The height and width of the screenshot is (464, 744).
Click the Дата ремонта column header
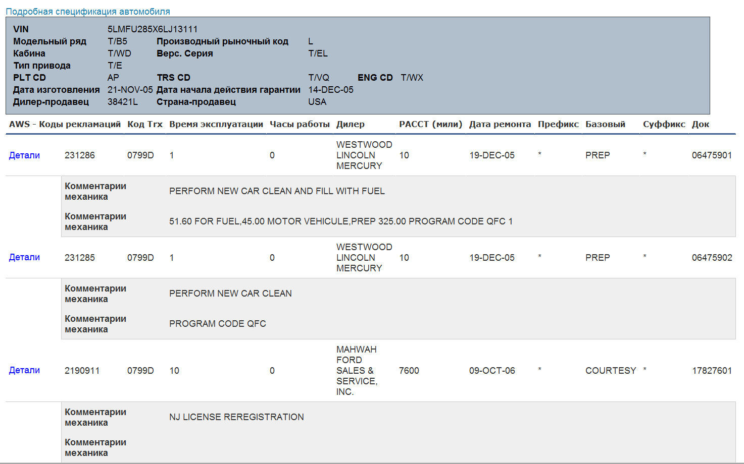500,124
